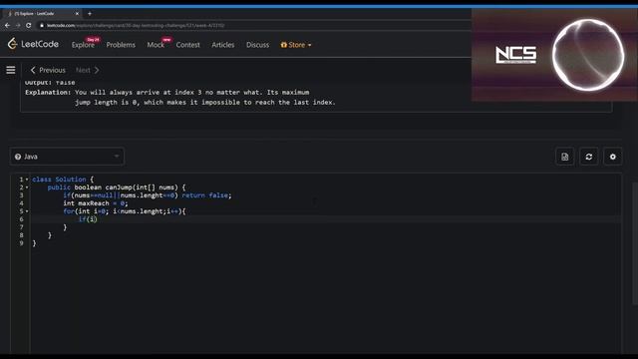
Task: Open the Explore menu item
Action: tap(83, 45)
